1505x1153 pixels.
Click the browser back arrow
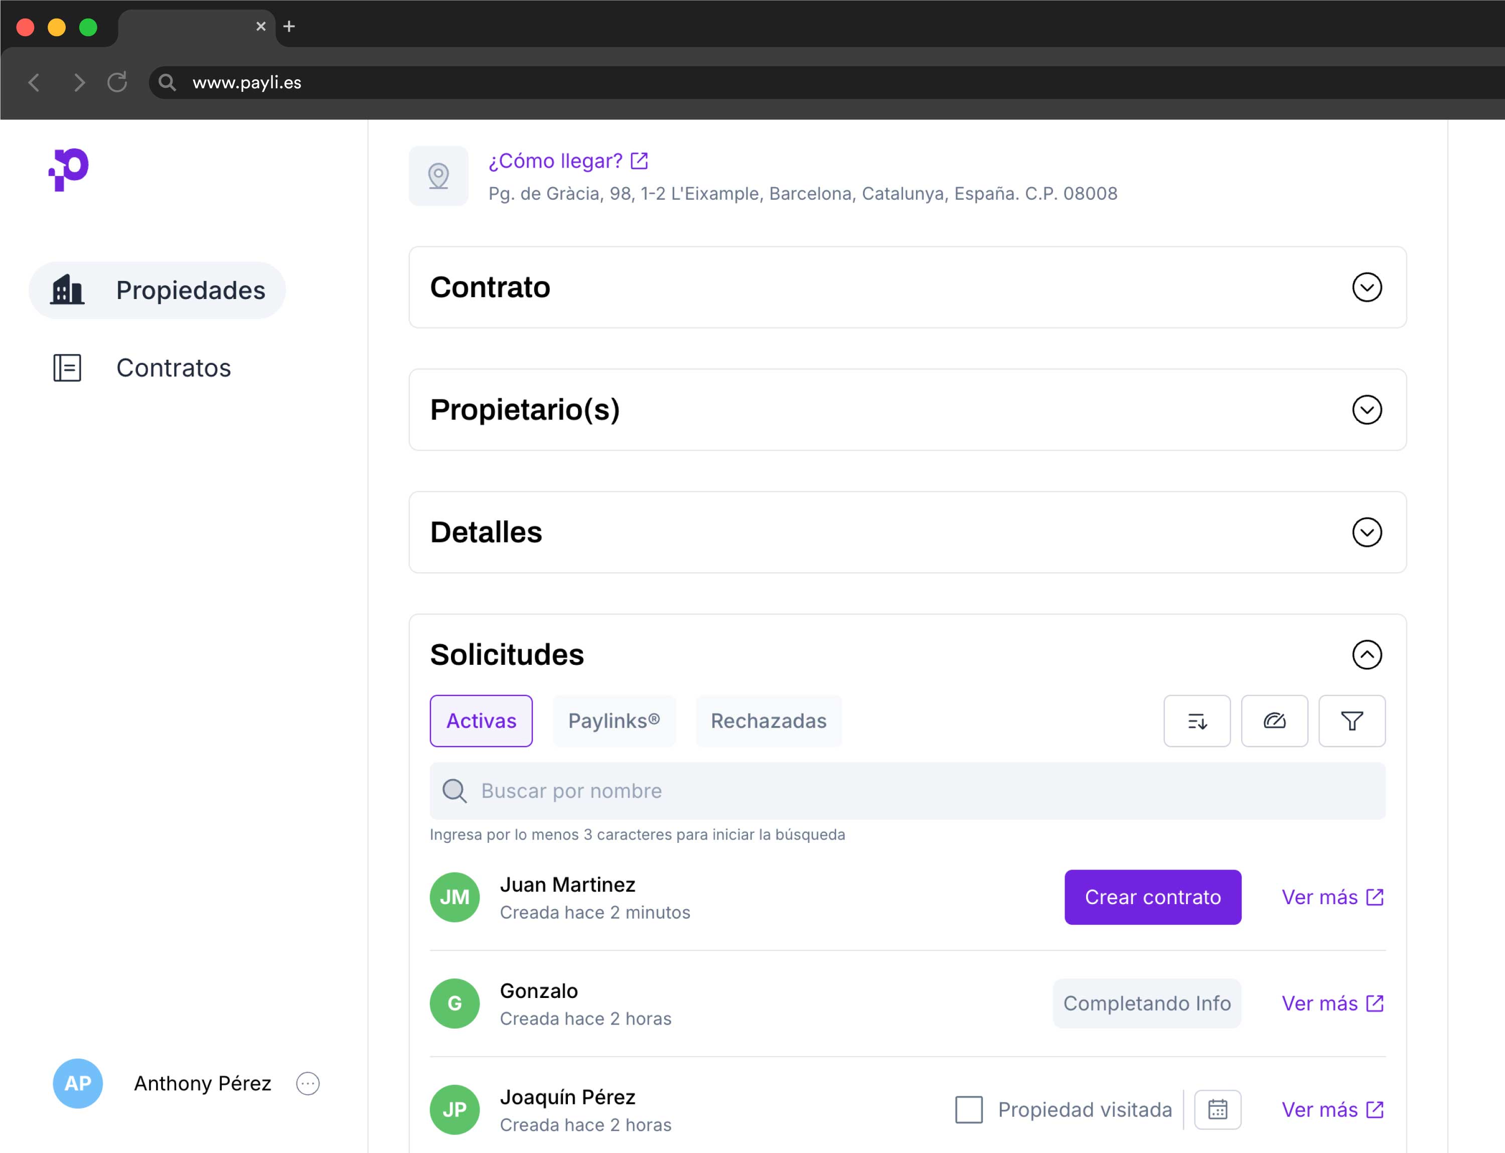coord(34,82)
